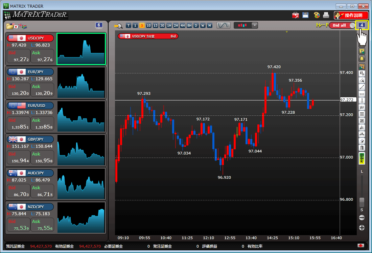Open the GBP/JPY mini chart thumbnail
372x253 pixels.
pyautogui.click(x=81, y=150)
